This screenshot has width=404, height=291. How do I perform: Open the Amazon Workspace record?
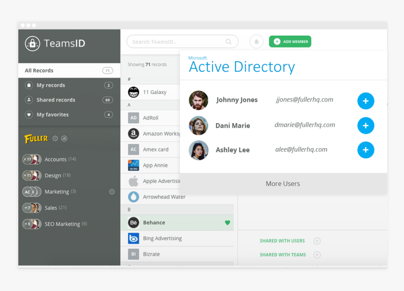150,134
